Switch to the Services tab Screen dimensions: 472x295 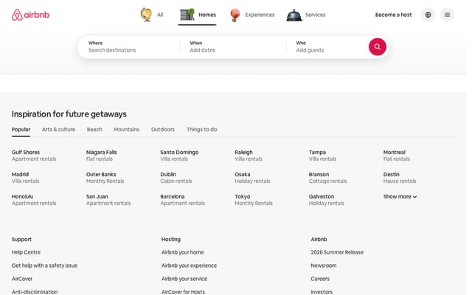315,15
